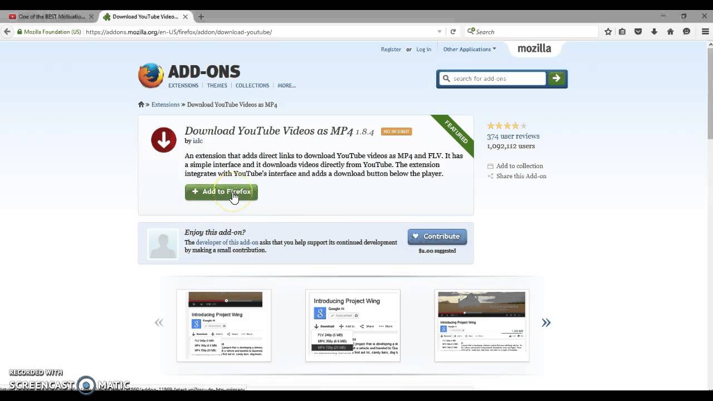Open the THEMES section

point(217,86)
